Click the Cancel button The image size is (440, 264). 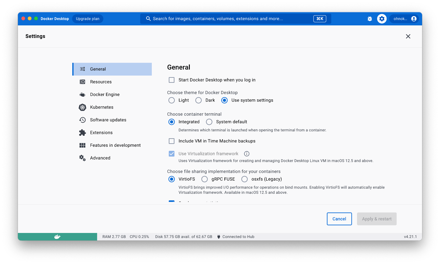[x=339, y=219]
